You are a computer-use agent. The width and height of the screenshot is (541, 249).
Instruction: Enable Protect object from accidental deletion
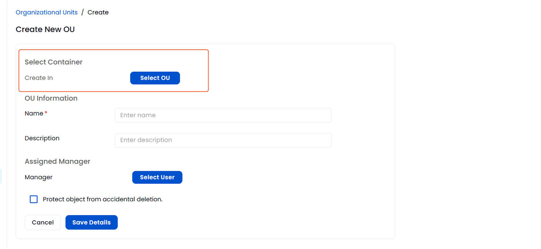34,199
